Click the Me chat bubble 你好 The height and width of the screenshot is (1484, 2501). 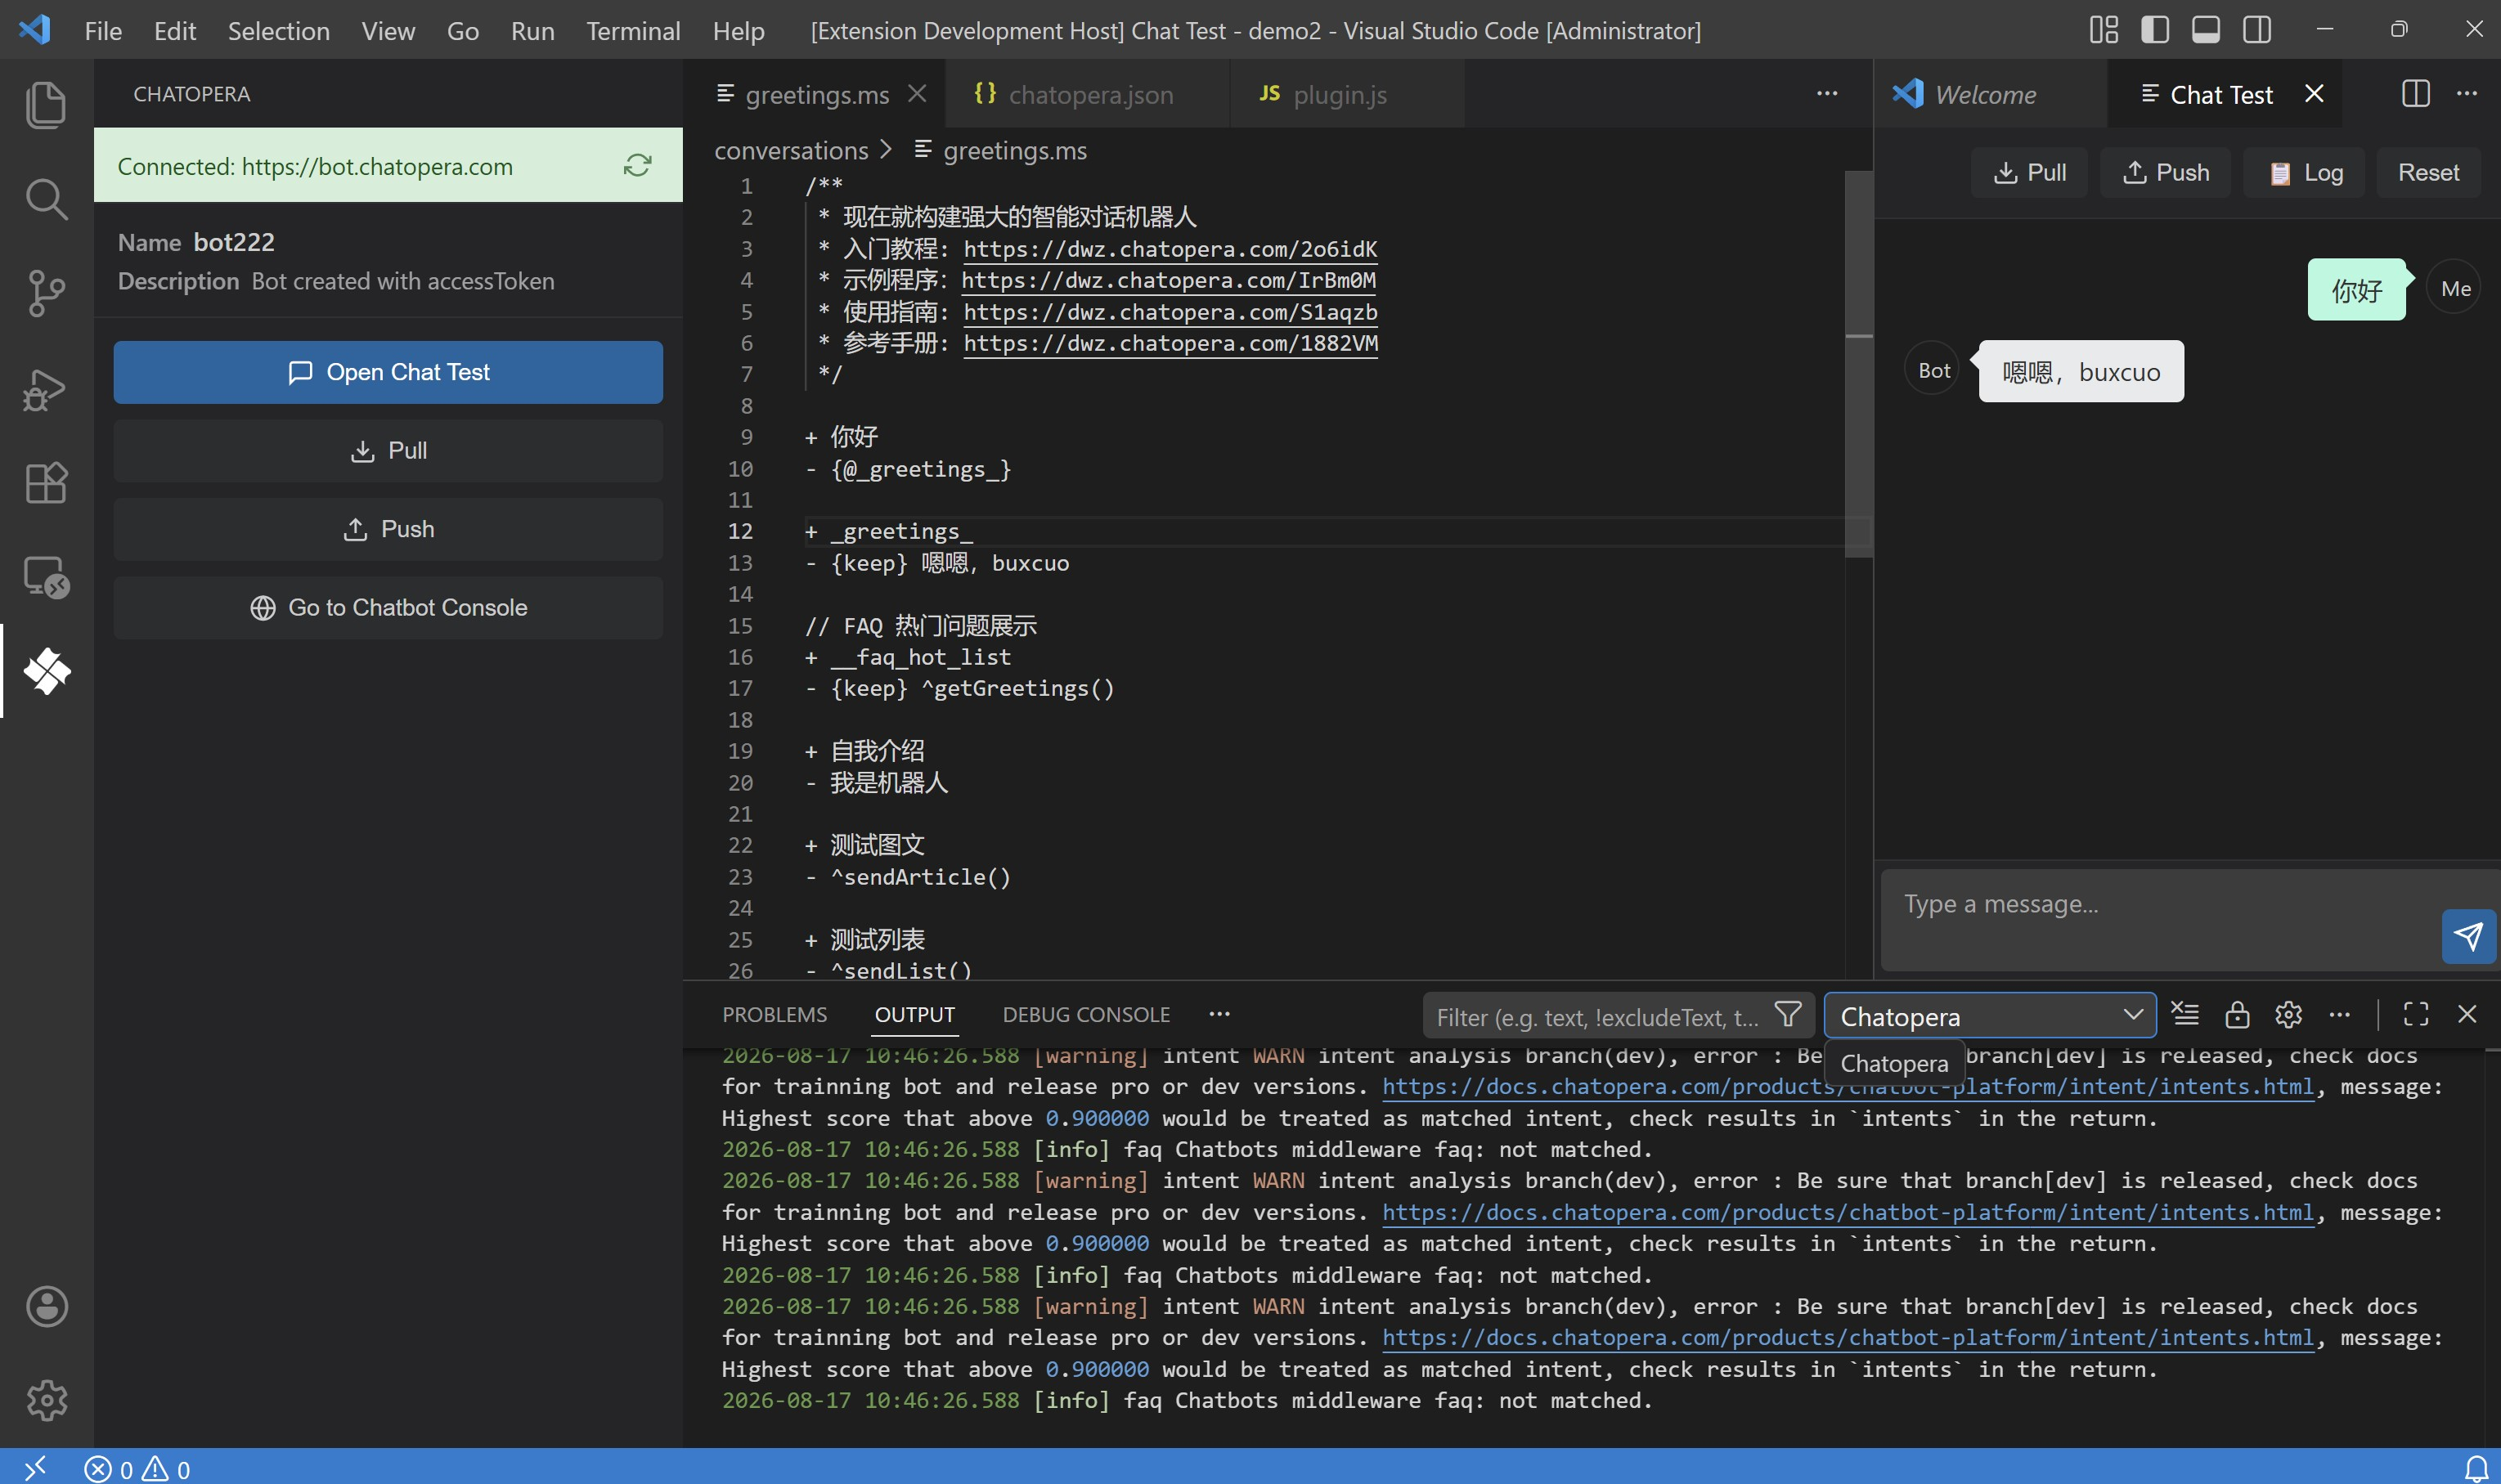[2356, 290]
